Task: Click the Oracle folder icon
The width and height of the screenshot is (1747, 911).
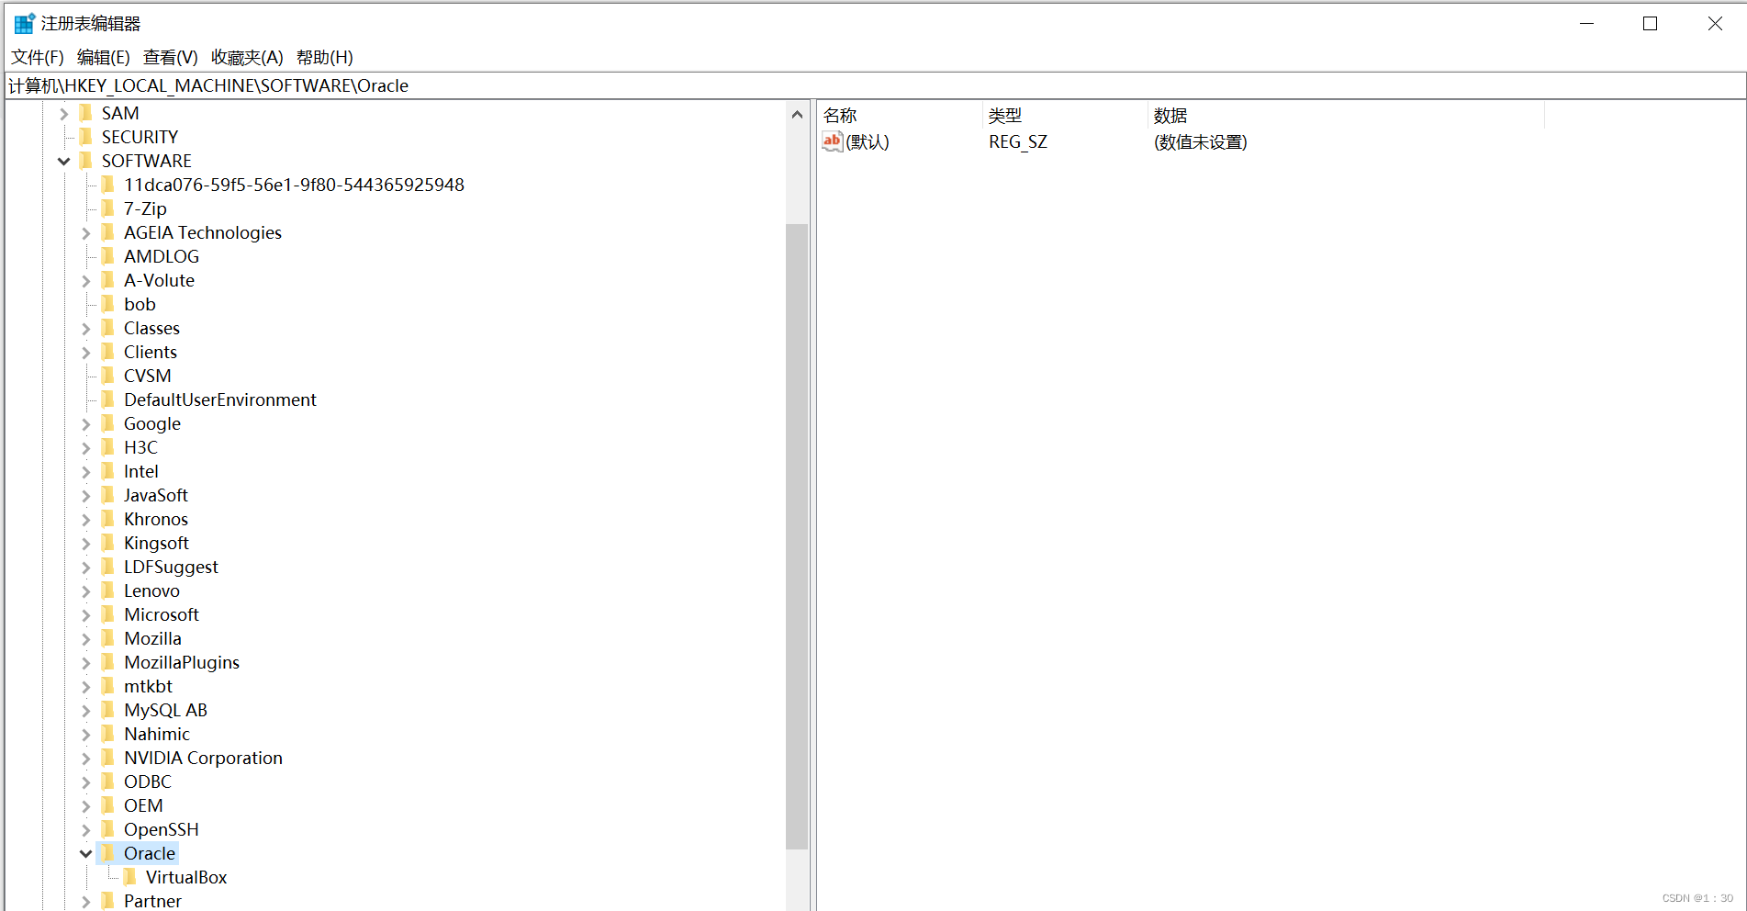Action: coord(106,853)
